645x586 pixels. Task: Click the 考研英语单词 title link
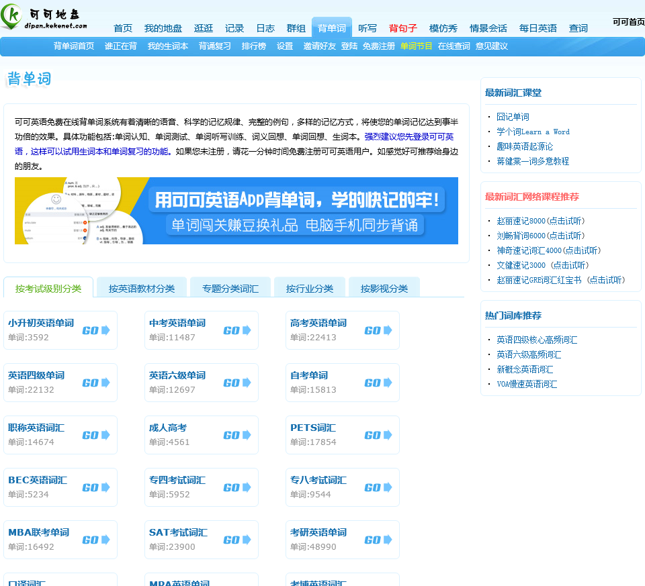pos(318,532)
